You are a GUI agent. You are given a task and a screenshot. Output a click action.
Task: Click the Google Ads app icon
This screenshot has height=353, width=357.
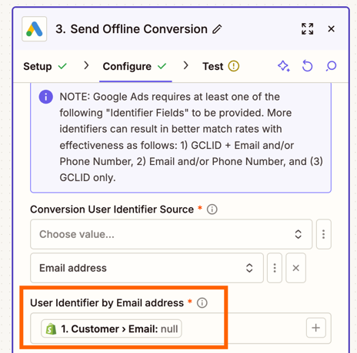35,29
